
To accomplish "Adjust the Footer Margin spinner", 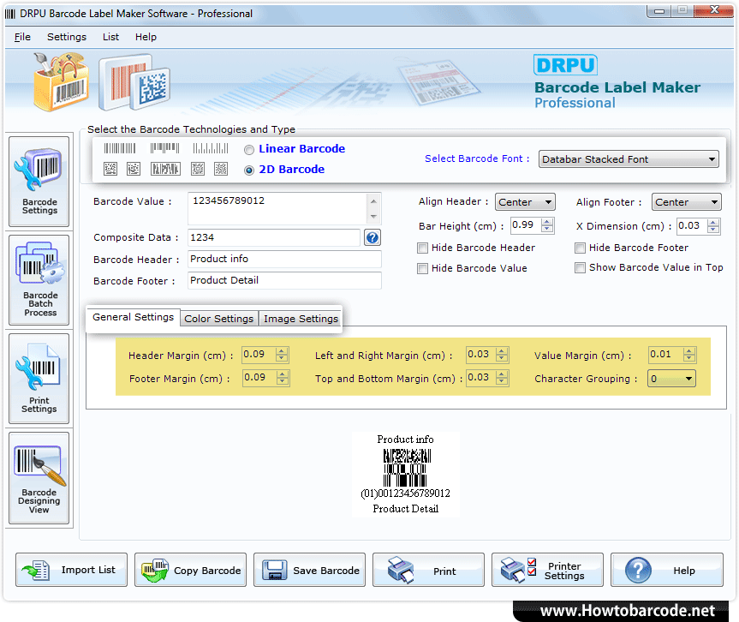I will 283,378.
